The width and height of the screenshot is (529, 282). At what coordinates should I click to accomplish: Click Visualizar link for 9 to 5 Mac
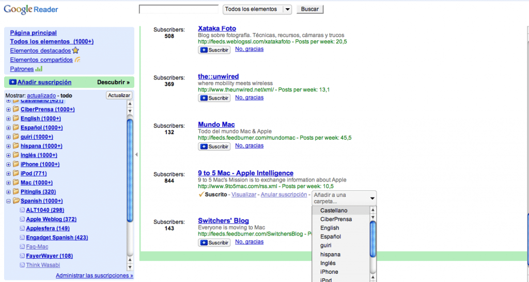pos(244,194)
